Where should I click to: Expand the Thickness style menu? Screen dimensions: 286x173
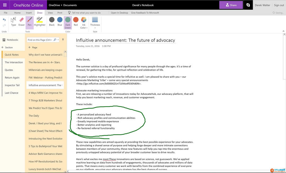[95, 22]
